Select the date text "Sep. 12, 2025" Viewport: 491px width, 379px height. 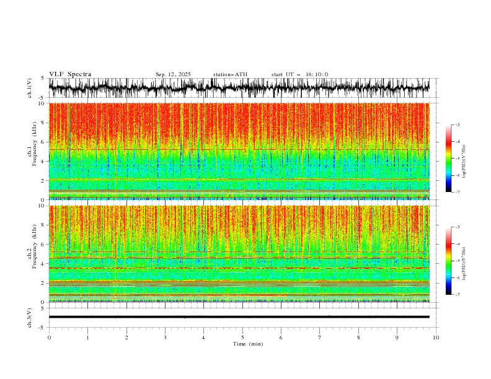tap(173, 74)
